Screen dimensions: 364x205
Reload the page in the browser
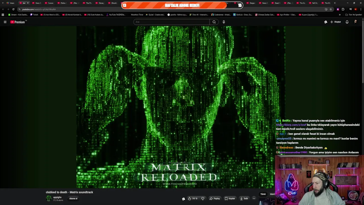coord(13,9)
